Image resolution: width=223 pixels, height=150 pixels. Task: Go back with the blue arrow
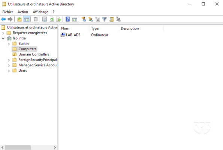[3, 19]
